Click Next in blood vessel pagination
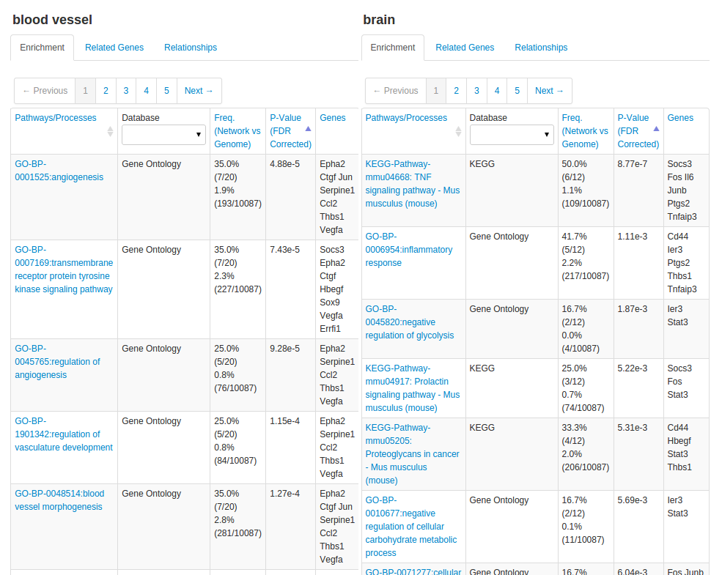The height and width of the screenshot is (575, 722). (x=199, y=91)
